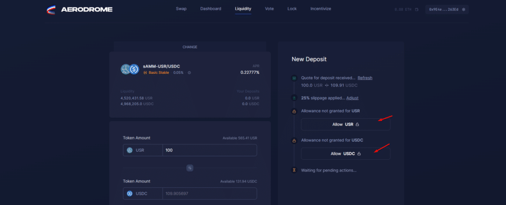Image resolution: width=506 pixels, height=205 pixels.
Task: Go to the Vote page
Action: coord(269,9)
